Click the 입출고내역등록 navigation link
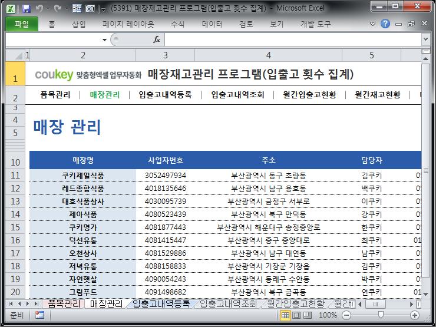This screenshot has width=436, height=327. (x=166, y=95)
